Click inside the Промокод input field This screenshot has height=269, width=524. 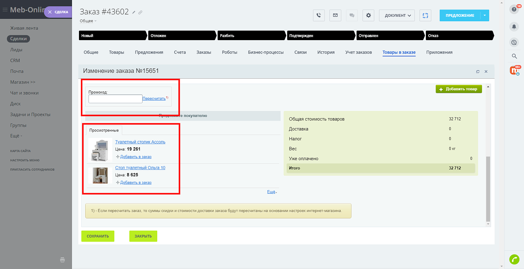115,99
